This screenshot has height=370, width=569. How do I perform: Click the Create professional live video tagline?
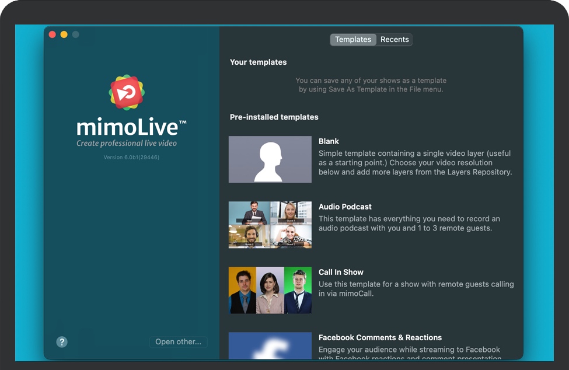click(127, 144)
